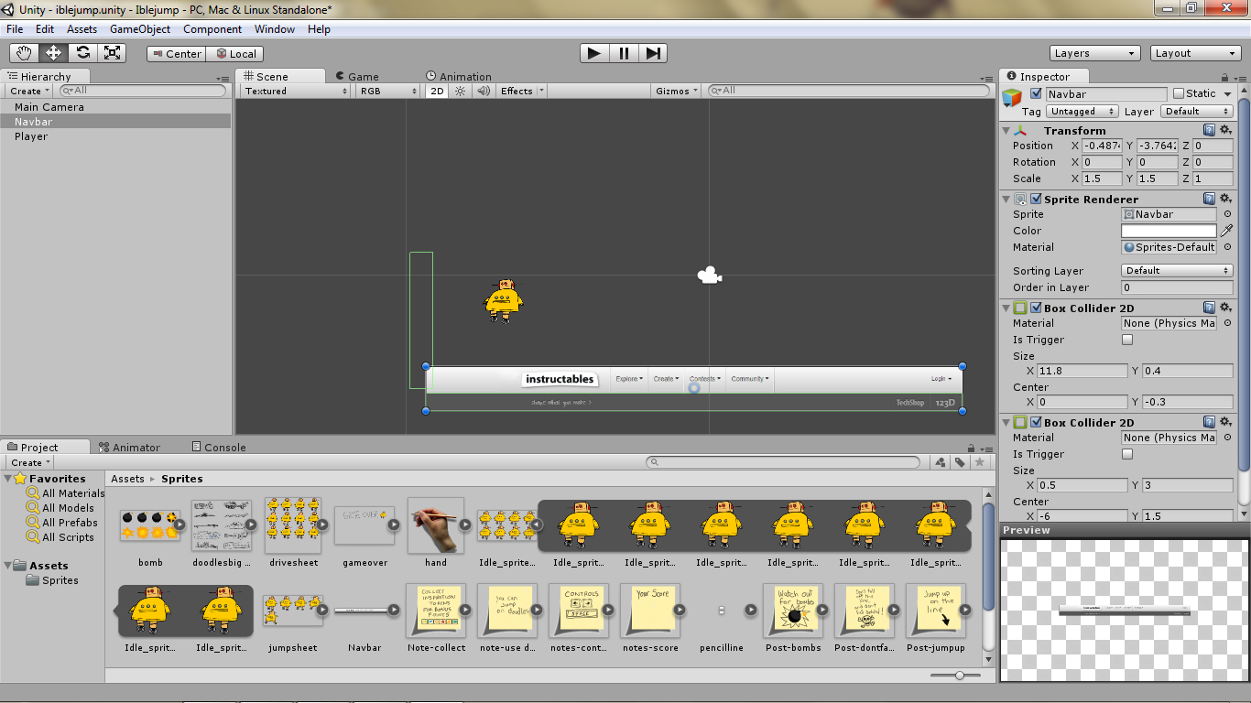This screenshot has width=1251, height=703.
Task: Click the Project search field
Action: 783,462
